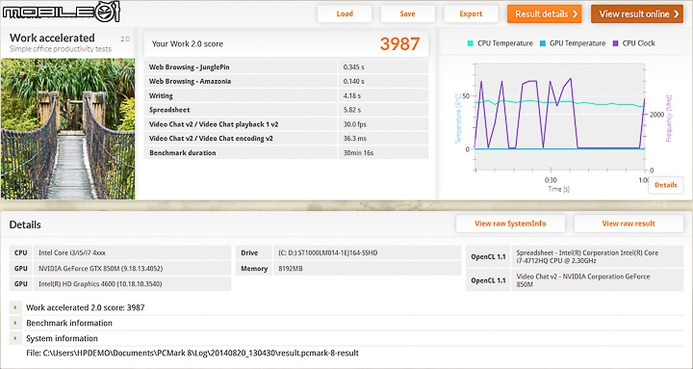This screenshot has width=693, height=369.
Task: Click the Work accelerated title
Action: (52, 38)
